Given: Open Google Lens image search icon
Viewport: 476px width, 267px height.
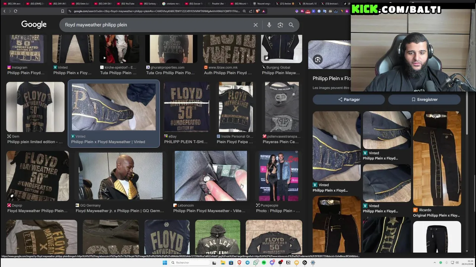Looking at the screenshot, I should pyautogui.click(x=280, y=25).
